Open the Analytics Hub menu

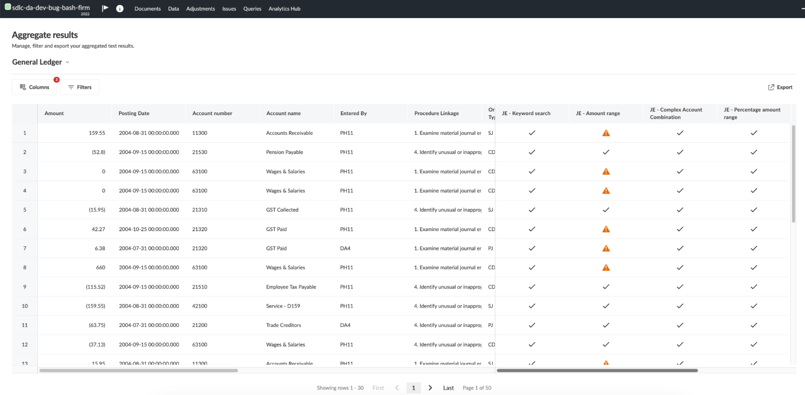tap(284, 8)
